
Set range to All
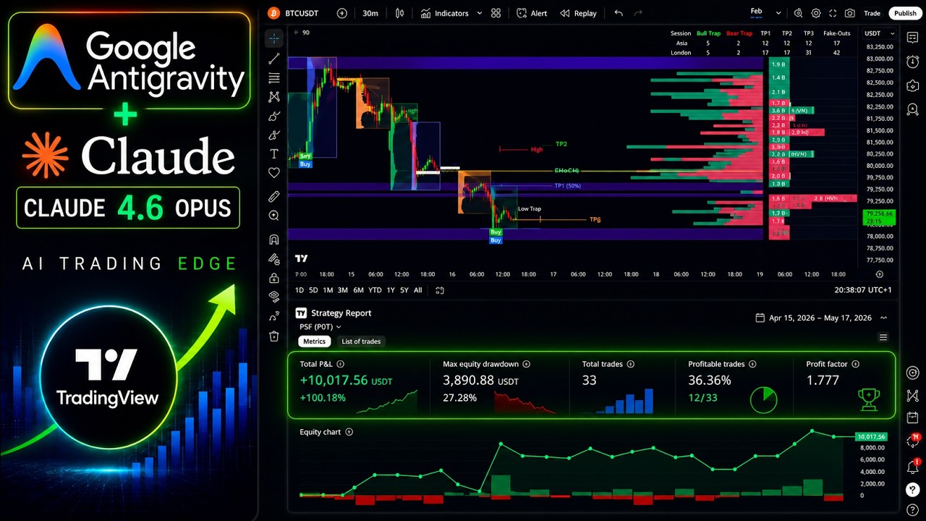(417, 290)
